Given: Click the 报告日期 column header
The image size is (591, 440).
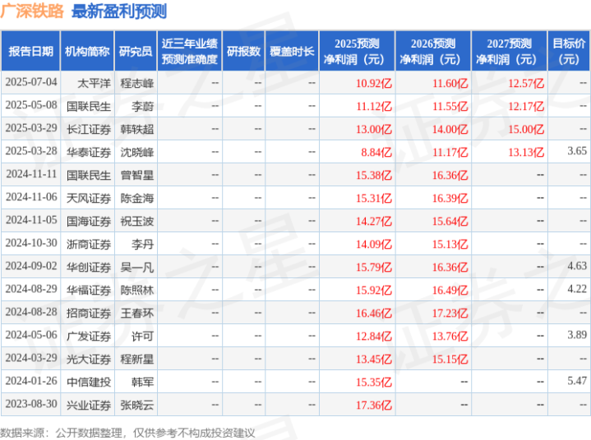Looking at the screenshot, I should pos(30,51).
